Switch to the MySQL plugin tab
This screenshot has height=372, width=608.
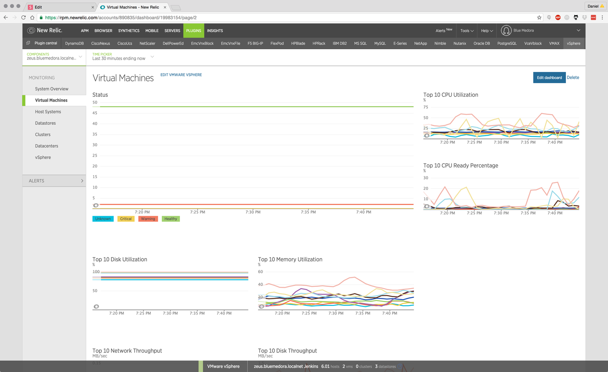(x=380, y=43)
